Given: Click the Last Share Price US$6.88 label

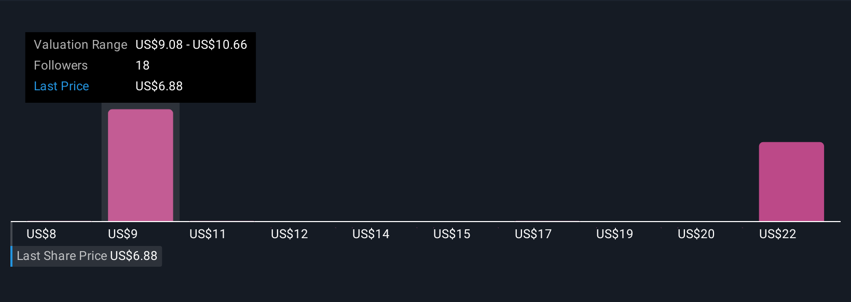Looking at the screenshot, I should (87, 256).
